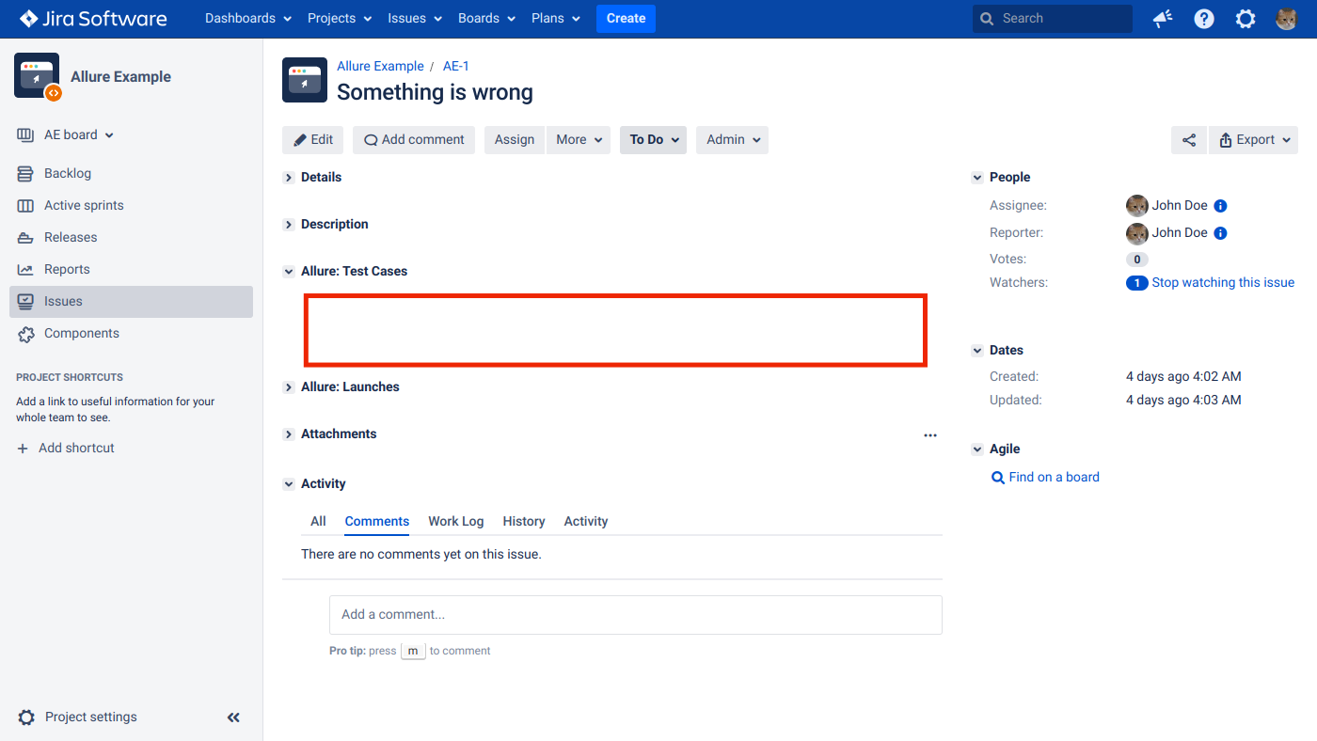Viewport: 1317px width, 741px height.
Task: Expand the Details section
Action: coord(289,178)
